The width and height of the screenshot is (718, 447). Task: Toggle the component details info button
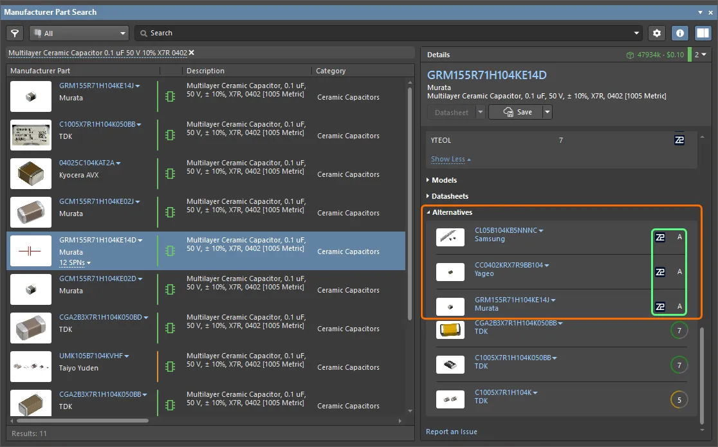click(680, 33)
